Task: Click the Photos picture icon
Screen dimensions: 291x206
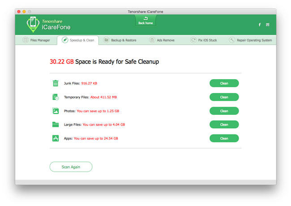Action: 56,111
